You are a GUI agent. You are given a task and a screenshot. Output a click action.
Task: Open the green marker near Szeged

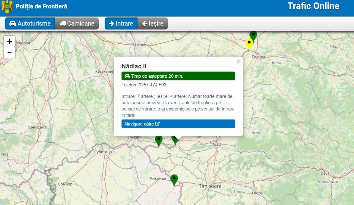point(159,140)
